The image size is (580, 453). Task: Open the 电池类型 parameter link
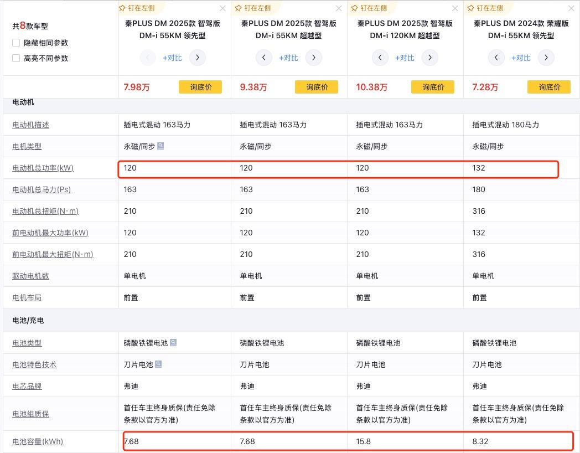click(x=27, y=343)
